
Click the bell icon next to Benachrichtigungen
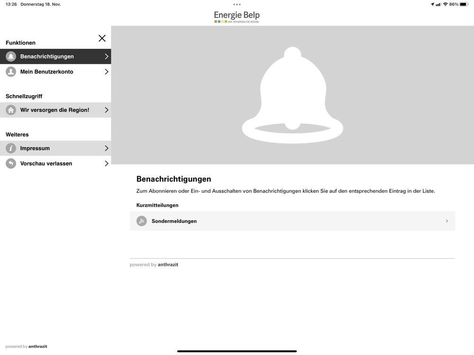11,56
